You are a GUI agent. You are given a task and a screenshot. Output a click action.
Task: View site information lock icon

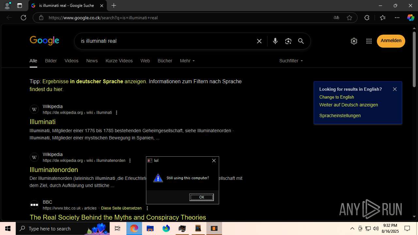(41, 18)
